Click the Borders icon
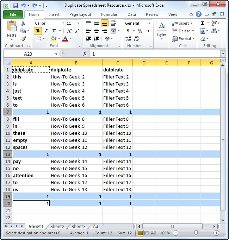The image size is (229, 240). click(38, 39)
